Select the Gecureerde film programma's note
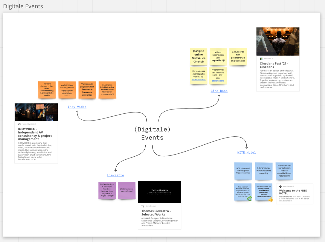 coord(238,57)
